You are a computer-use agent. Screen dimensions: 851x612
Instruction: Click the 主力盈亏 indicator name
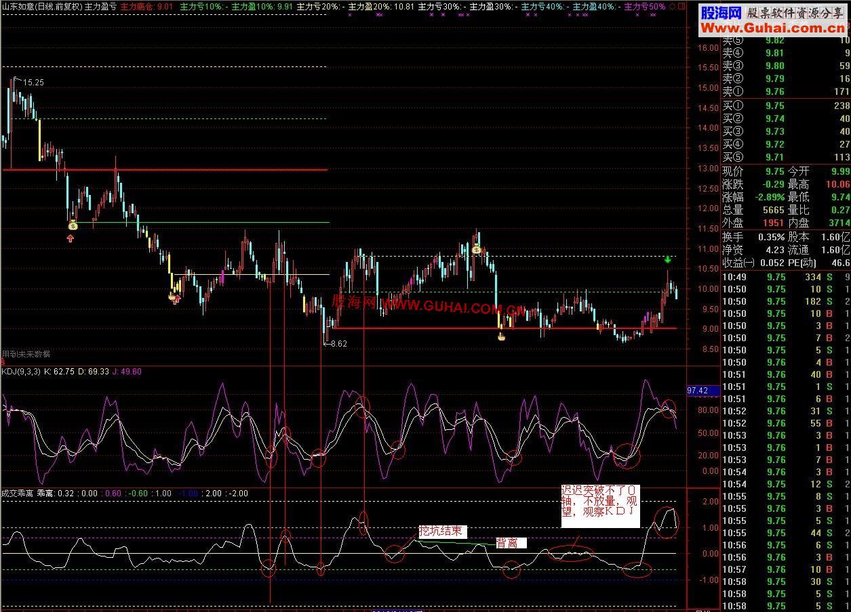pos(100,6)
